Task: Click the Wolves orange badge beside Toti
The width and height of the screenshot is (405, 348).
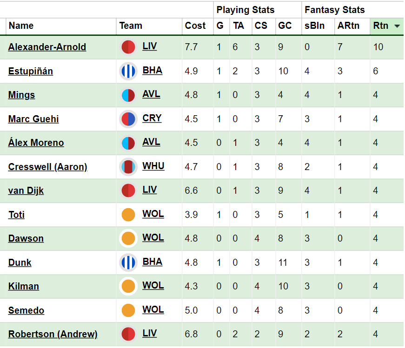Action: pos(128,215)
